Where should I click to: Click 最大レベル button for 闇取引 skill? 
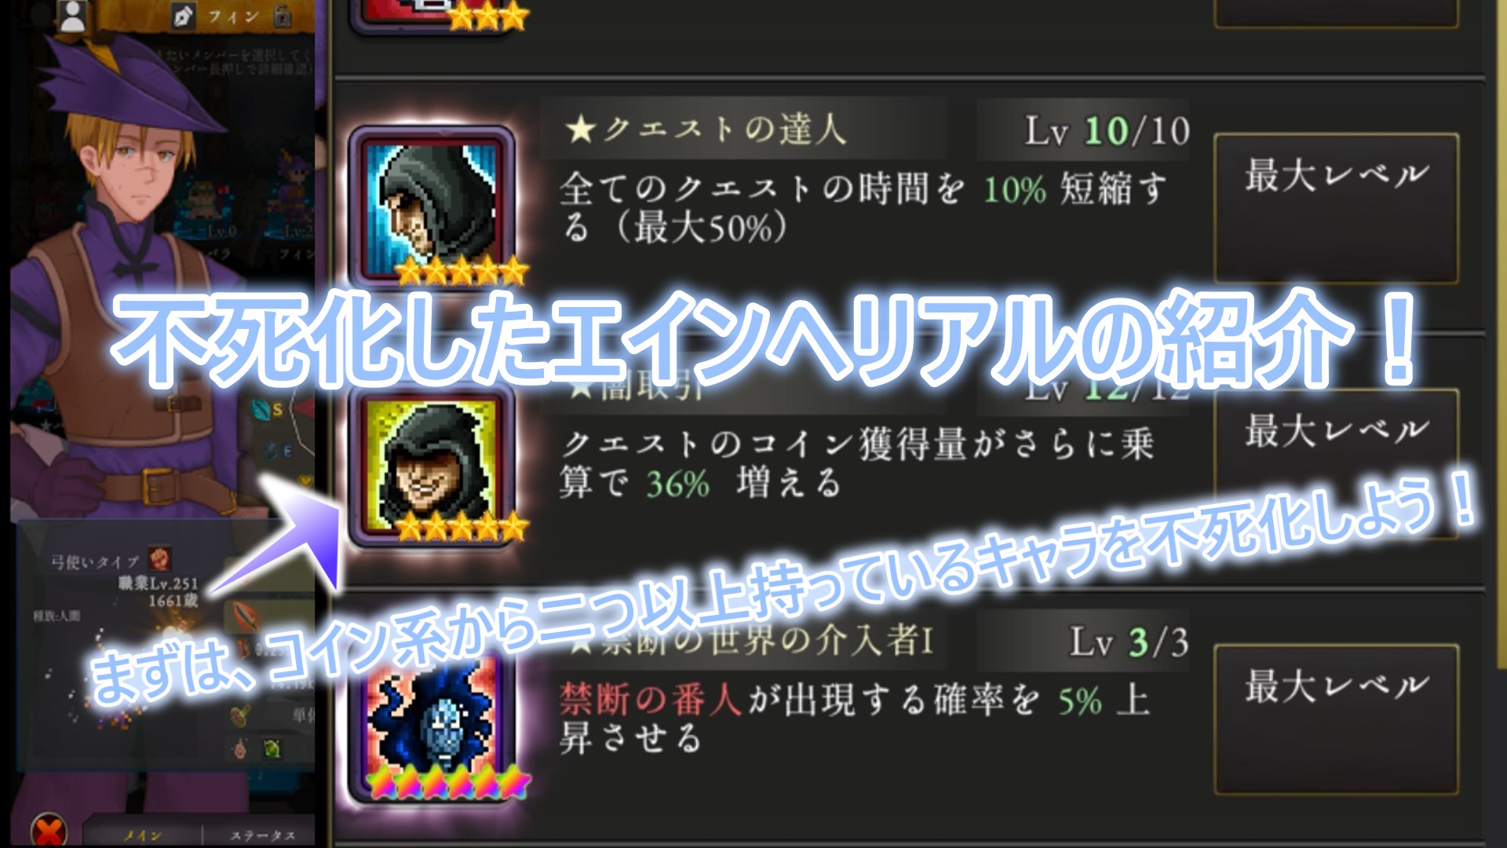pyautogui.click(x=1336, y=463)
